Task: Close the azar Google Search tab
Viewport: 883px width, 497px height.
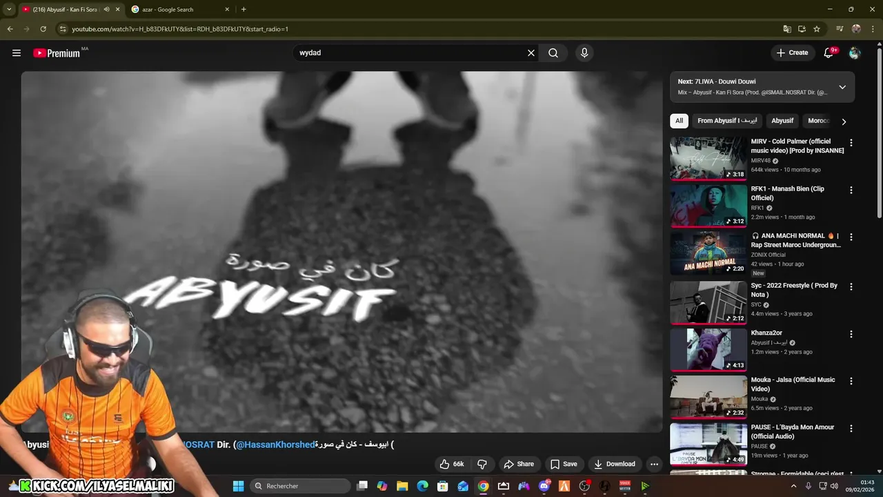Action: pyautogui.click(x=227, y=10)
